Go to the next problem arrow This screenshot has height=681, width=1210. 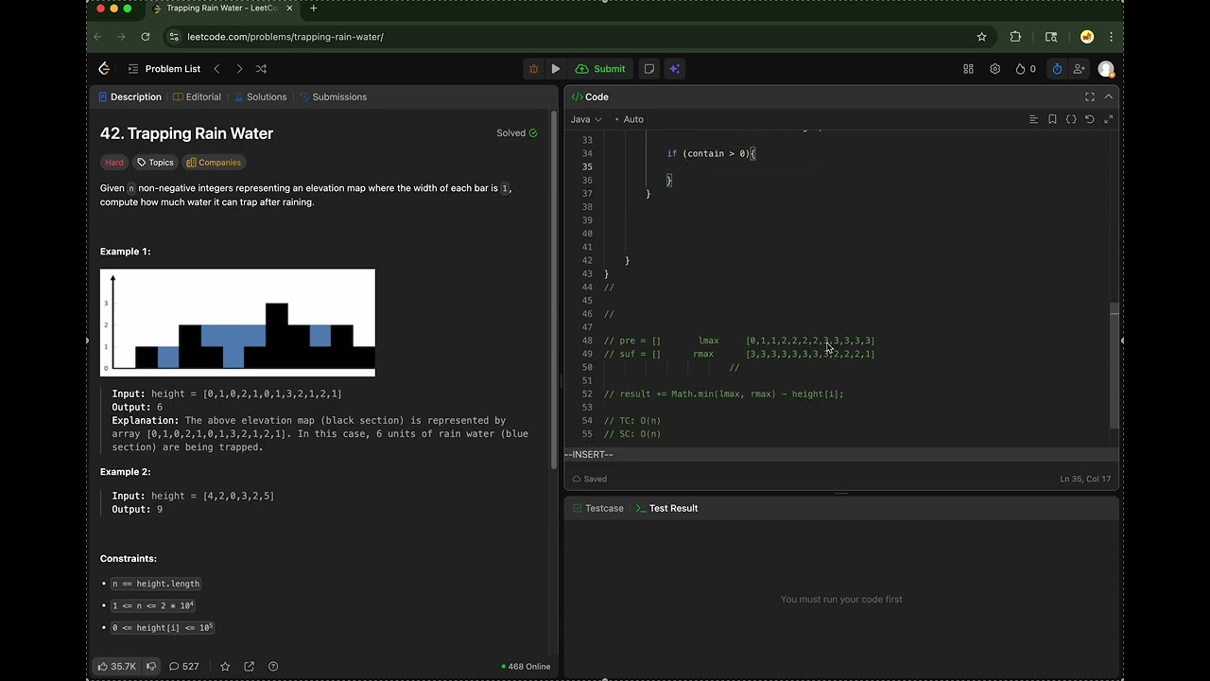coord(239,69)
